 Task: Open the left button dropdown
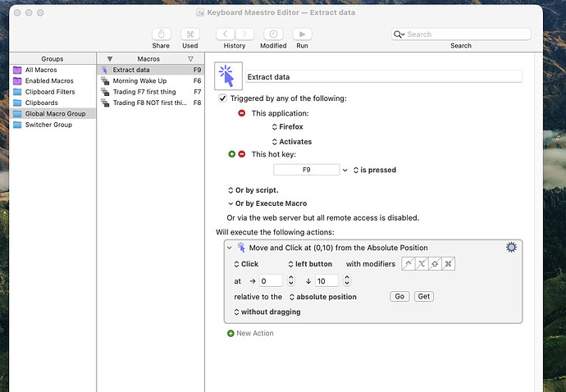310,264
